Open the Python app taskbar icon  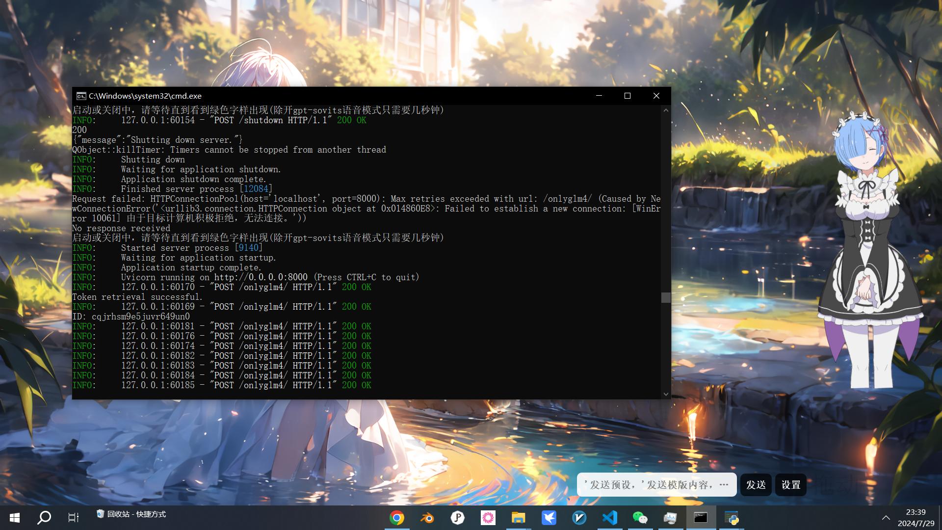point(732,518)
